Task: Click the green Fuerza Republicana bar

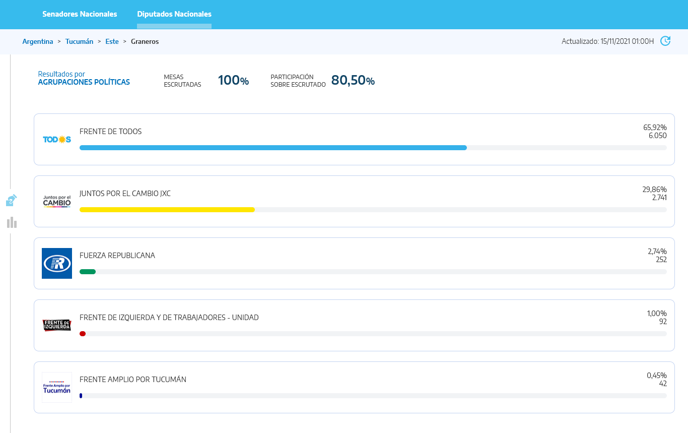Action: click(88, 272)
